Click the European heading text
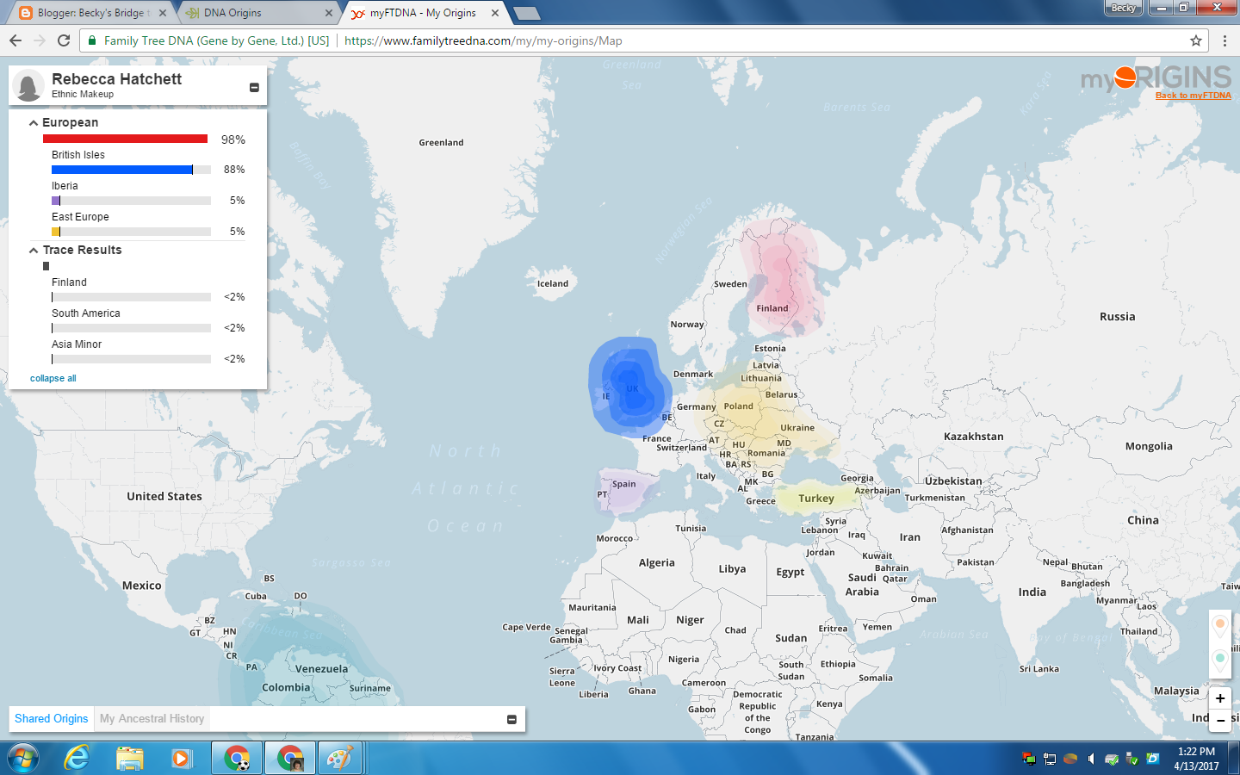The image size is (1240, 775). pos(70,123)
